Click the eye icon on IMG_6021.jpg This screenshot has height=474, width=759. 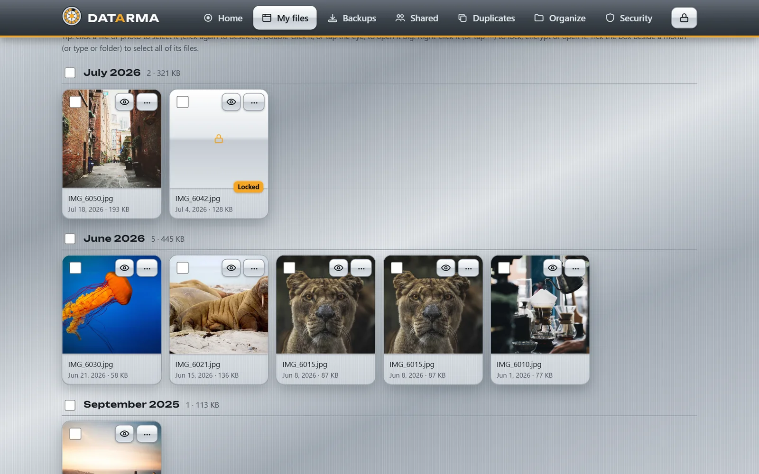(231, 268)
